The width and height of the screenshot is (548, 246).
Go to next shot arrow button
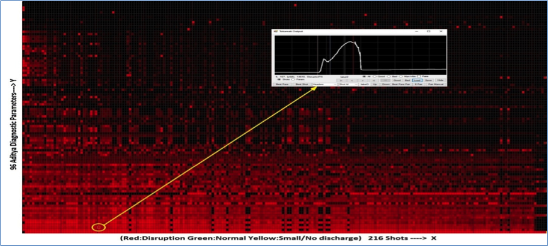pyautogui.click(x=363, y=80)
